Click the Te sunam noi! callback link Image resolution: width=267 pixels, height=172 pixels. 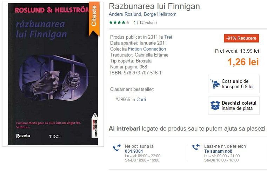coord(218,151)
